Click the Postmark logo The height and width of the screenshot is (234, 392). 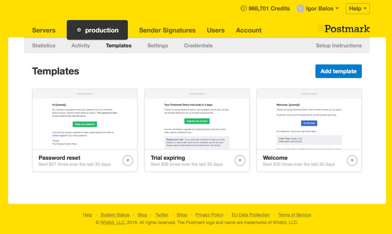(x=344, y=29)
